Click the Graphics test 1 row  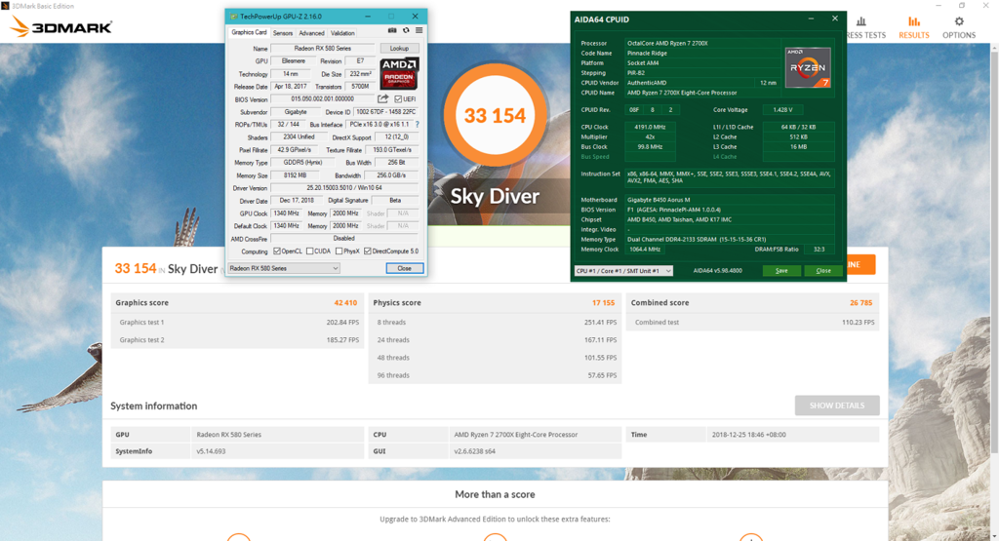237,323
